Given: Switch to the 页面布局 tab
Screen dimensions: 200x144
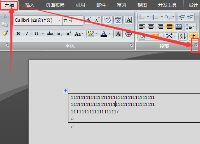Looking at the screenshot, I should pos(55,5).
